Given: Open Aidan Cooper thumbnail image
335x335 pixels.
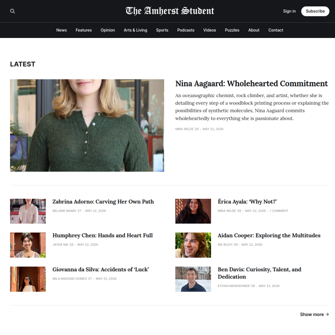Looking at the screenshot, I should [x=193, y=245].
